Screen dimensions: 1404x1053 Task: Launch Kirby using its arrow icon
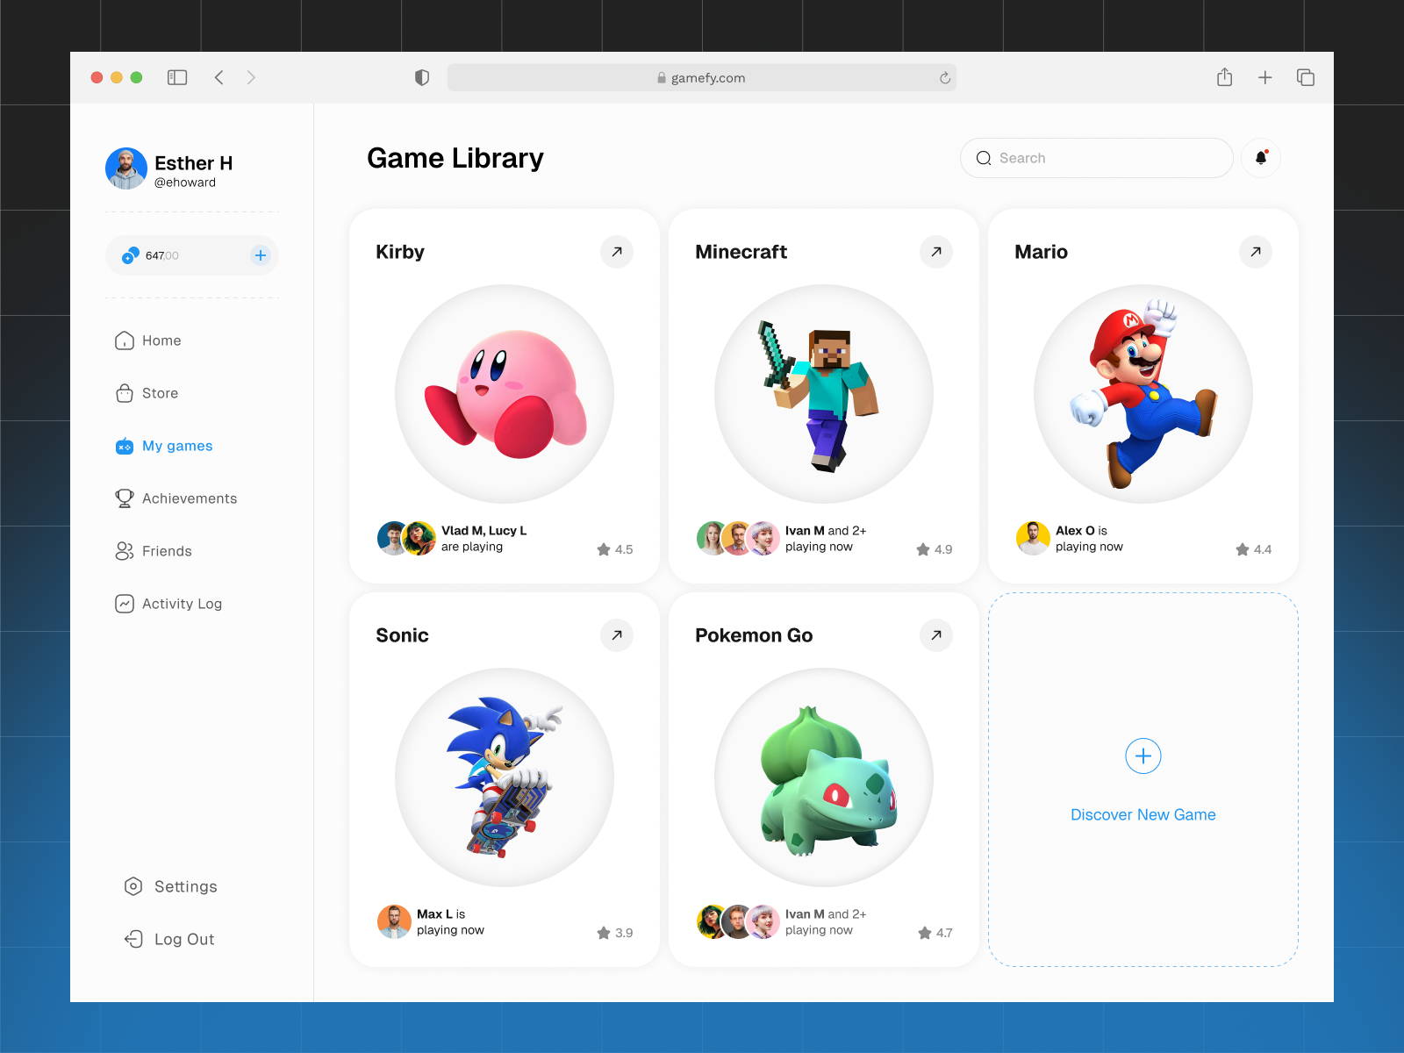(617, 252)
